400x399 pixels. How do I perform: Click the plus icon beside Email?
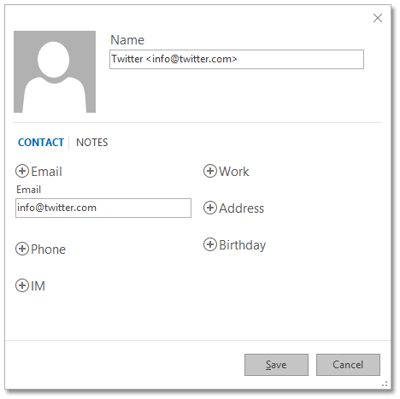tap(22, 171)
